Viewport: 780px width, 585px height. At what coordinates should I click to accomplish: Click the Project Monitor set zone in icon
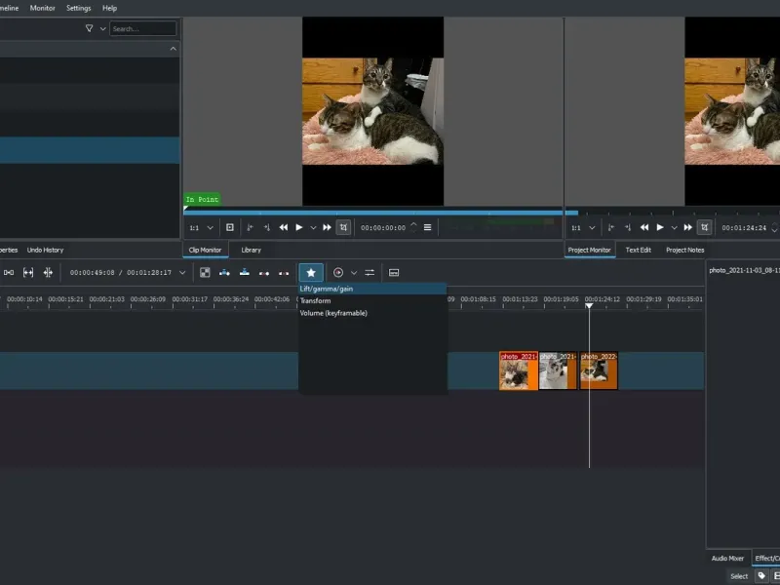[x=611, y=227]
